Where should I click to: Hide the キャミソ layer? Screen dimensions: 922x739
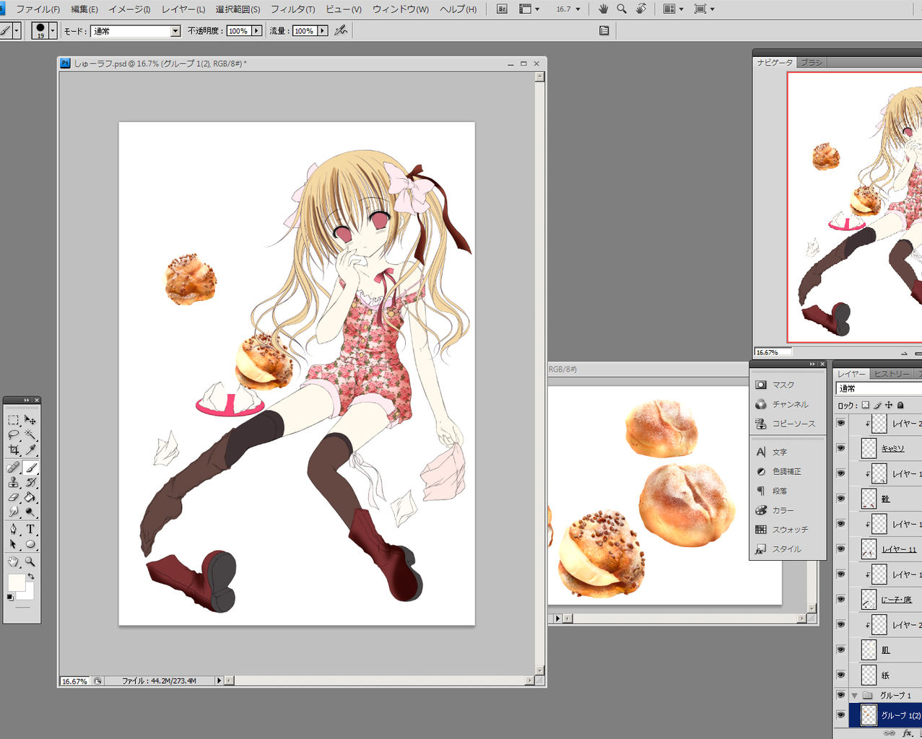click(840, 448)
